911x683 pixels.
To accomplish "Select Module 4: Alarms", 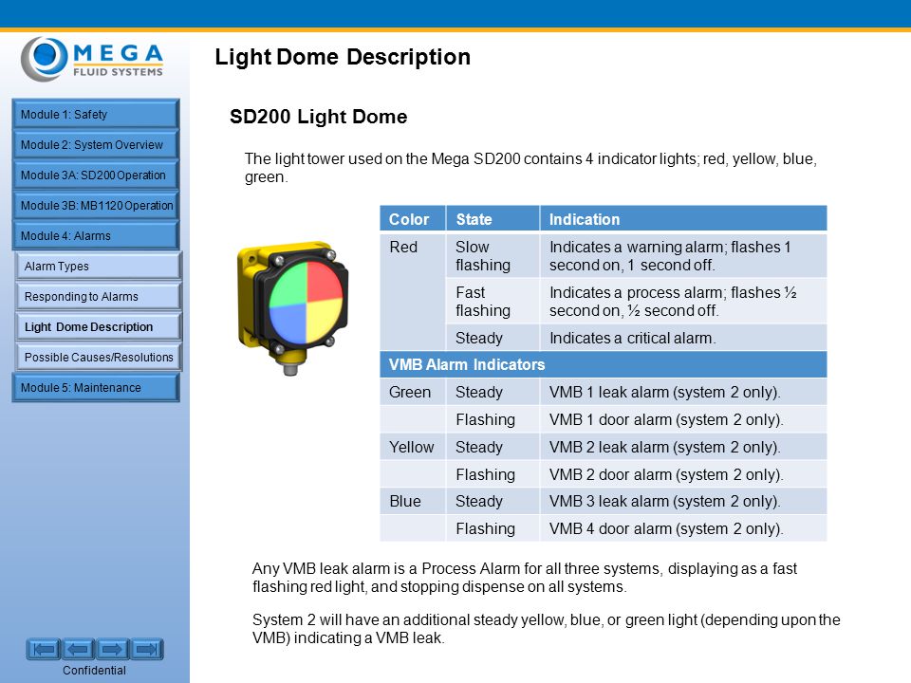I will click(95, 236).
